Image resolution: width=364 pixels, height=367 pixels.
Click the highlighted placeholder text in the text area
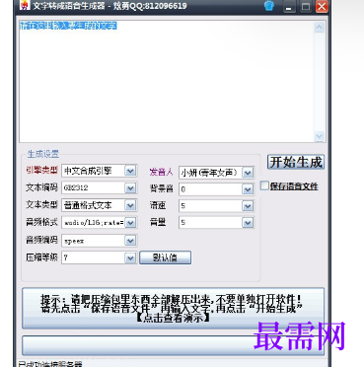(x=68, y=26)
